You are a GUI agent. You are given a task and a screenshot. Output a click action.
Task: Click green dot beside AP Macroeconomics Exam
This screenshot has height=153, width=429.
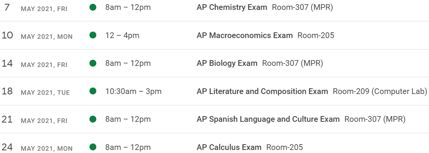[x=92, y=35]
